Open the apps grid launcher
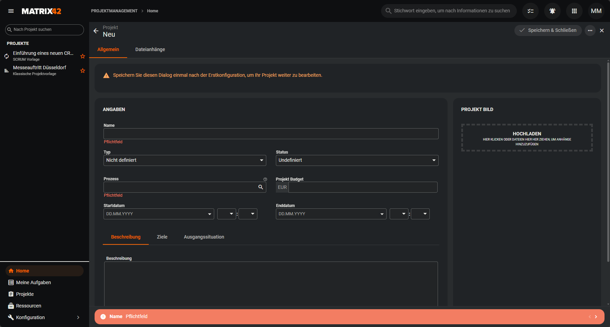The height and width of the screenshot is (327, 610). point(574,11)
